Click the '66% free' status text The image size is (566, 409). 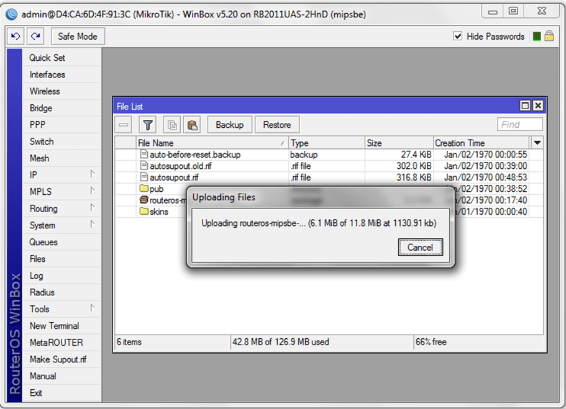pyautogui.click(x=431, y=341)
